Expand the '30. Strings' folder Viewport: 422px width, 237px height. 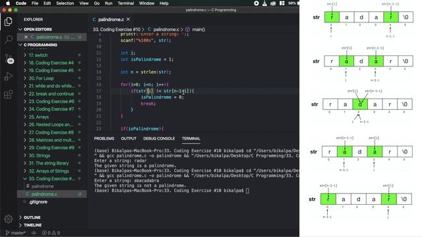coord(40,155)
